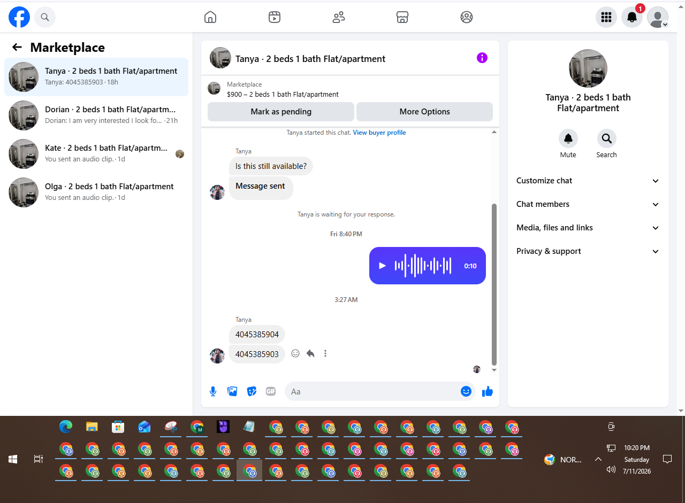
Task: Open Dorian's conversation in the list
Action: click(96, 115)
